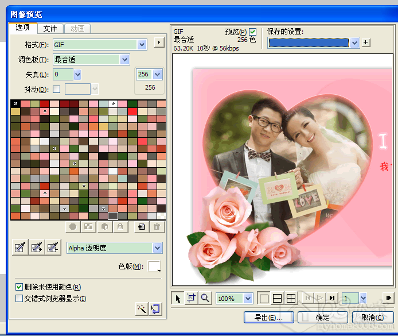398x336 pixels.
Task: Click the optimize to size icon
Action: pyautogui.click(x=155, y=308)
